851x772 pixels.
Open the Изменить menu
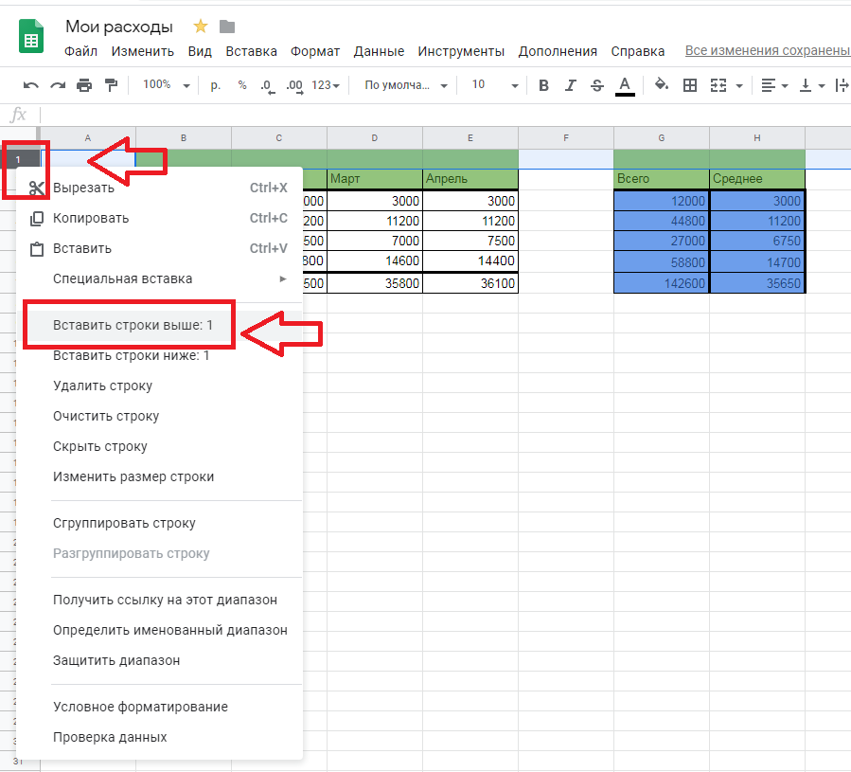pos(143,51)
